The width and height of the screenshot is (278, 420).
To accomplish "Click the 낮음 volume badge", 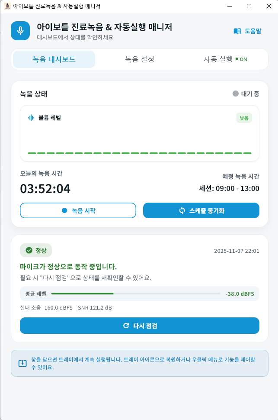I will tap(244, 118).
